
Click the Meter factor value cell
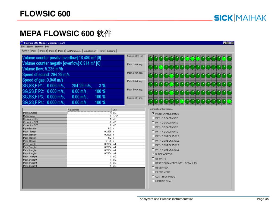tap(90, 116)
